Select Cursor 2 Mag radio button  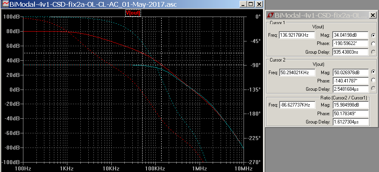373,72
